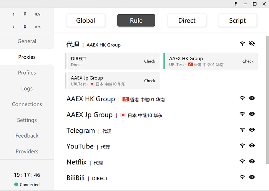The width and height of the screenshot is (269, 191).
Task: Select AAEX Jp Group proxy card
Action: point(113,81)
